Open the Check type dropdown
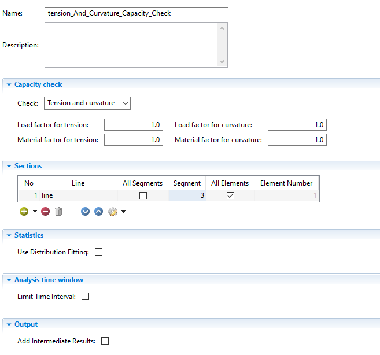The height and width of the screenshot is (355, 380). (x=87, y=103)
